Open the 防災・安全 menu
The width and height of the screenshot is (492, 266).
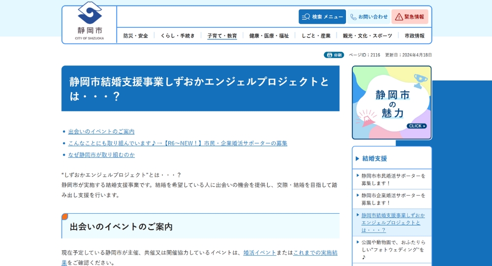pyautogui.click(x=136, y=36)
